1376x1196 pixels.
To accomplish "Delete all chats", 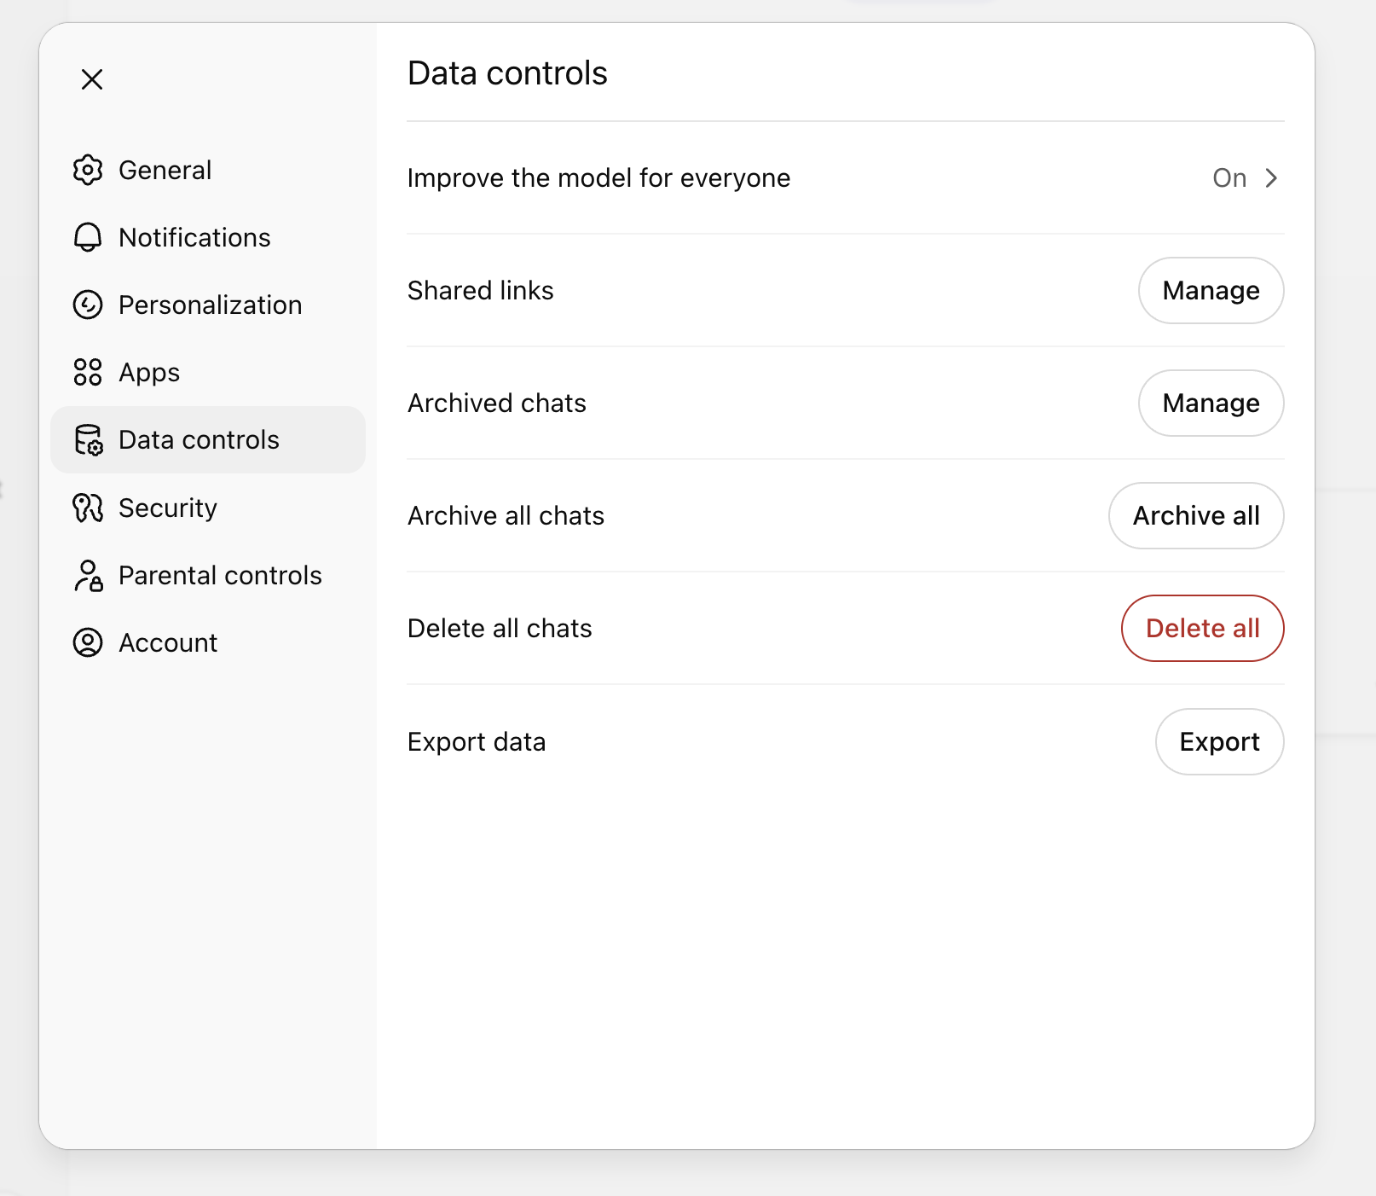I will (1202, 628).
